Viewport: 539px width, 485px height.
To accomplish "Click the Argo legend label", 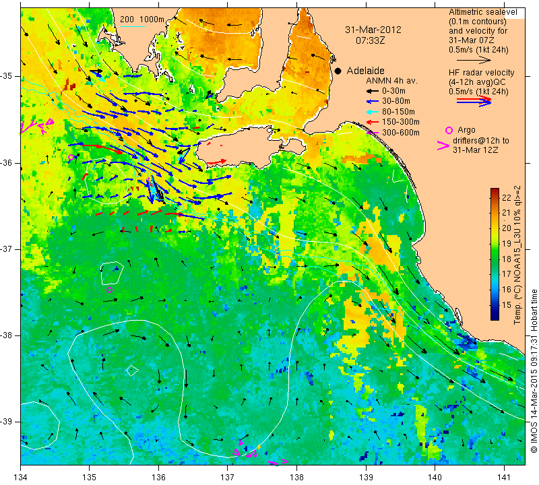I will click(x=466, y=130).
